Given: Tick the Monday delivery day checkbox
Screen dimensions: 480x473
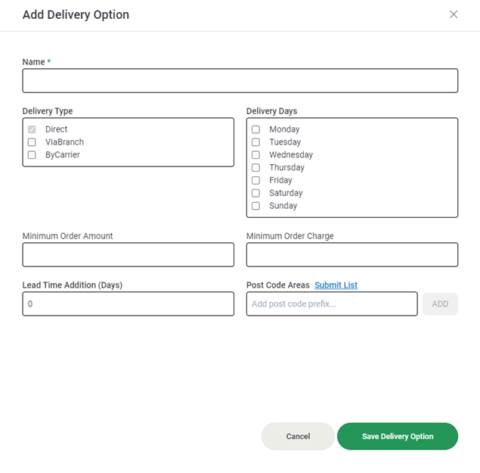Looking at the screenshot, I should tap(256, 129).
